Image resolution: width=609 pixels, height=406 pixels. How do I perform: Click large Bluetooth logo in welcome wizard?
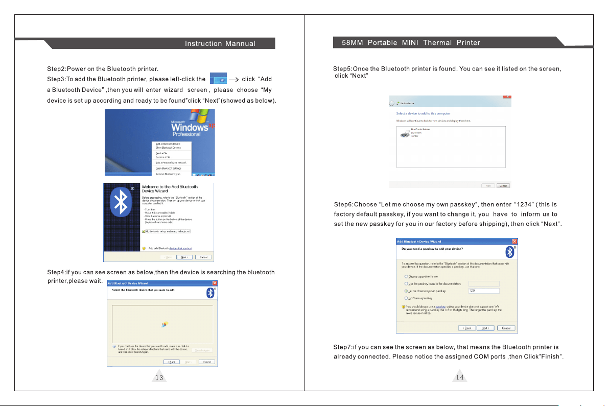pos(121,202)
